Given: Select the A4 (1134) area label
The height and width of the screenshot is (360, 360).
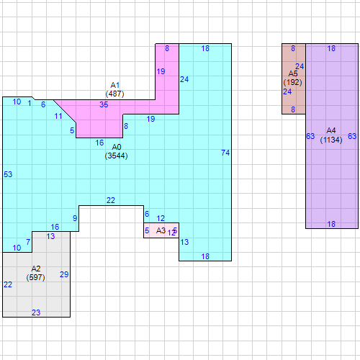Looking at the screenshot, I should (x=331, y=135).
